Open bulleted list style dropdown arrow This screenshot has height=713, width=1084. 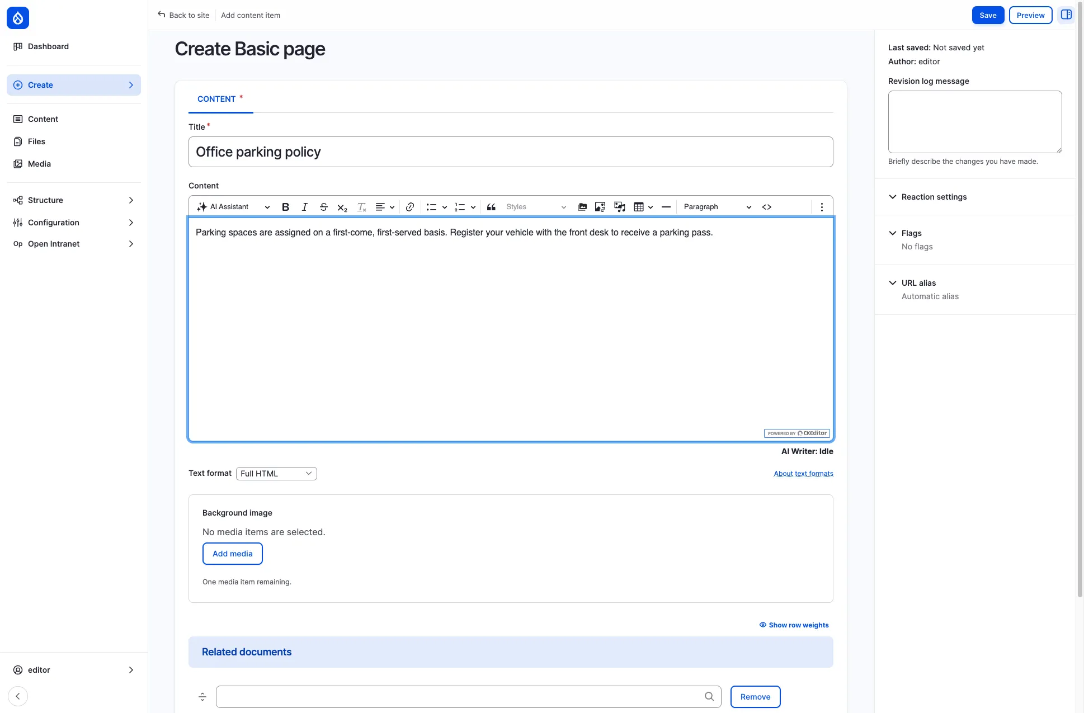[445, 207]
